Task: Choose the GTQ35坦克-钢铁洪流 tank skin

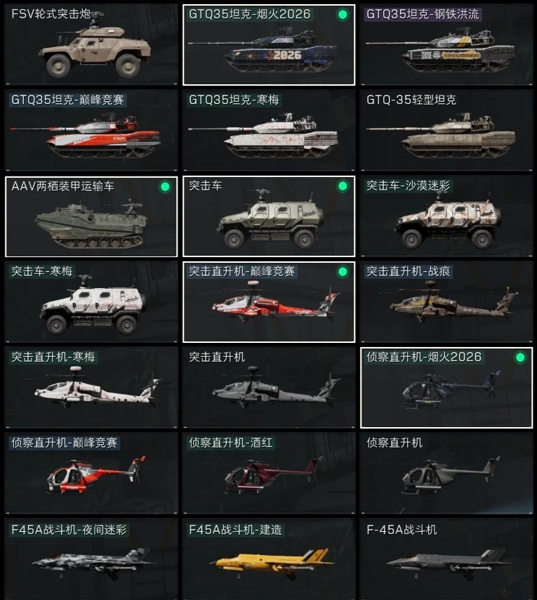Action: tap(446, 45)
